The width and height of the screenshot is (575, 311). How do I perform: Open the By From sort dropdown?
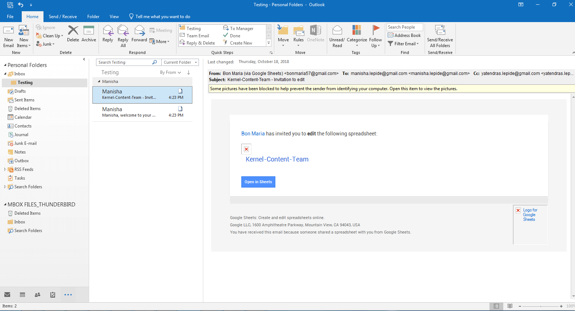(170, 72)
